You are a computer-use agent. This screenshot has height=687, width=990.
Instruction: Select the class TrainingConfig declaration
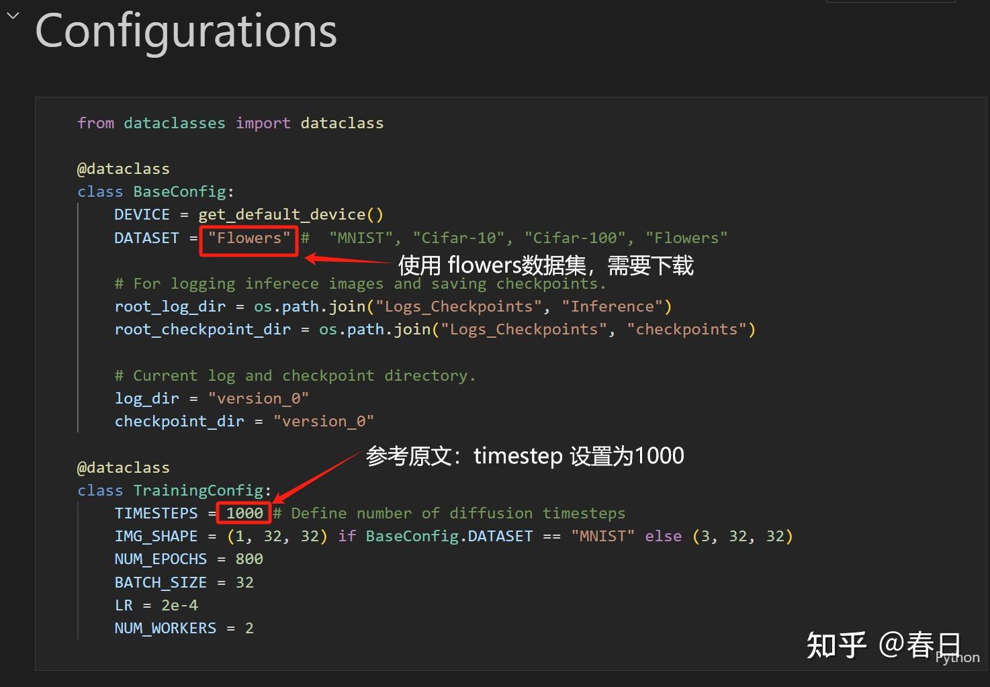coord(173,490)
